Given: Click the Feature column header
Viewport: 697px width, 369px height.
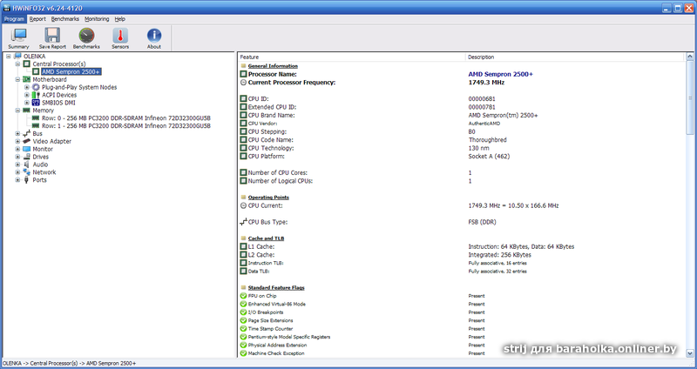Looking at the screenshot, I should click(x=351, y=57).
